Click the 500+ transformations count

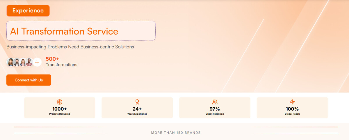click(x=52, y=59)
